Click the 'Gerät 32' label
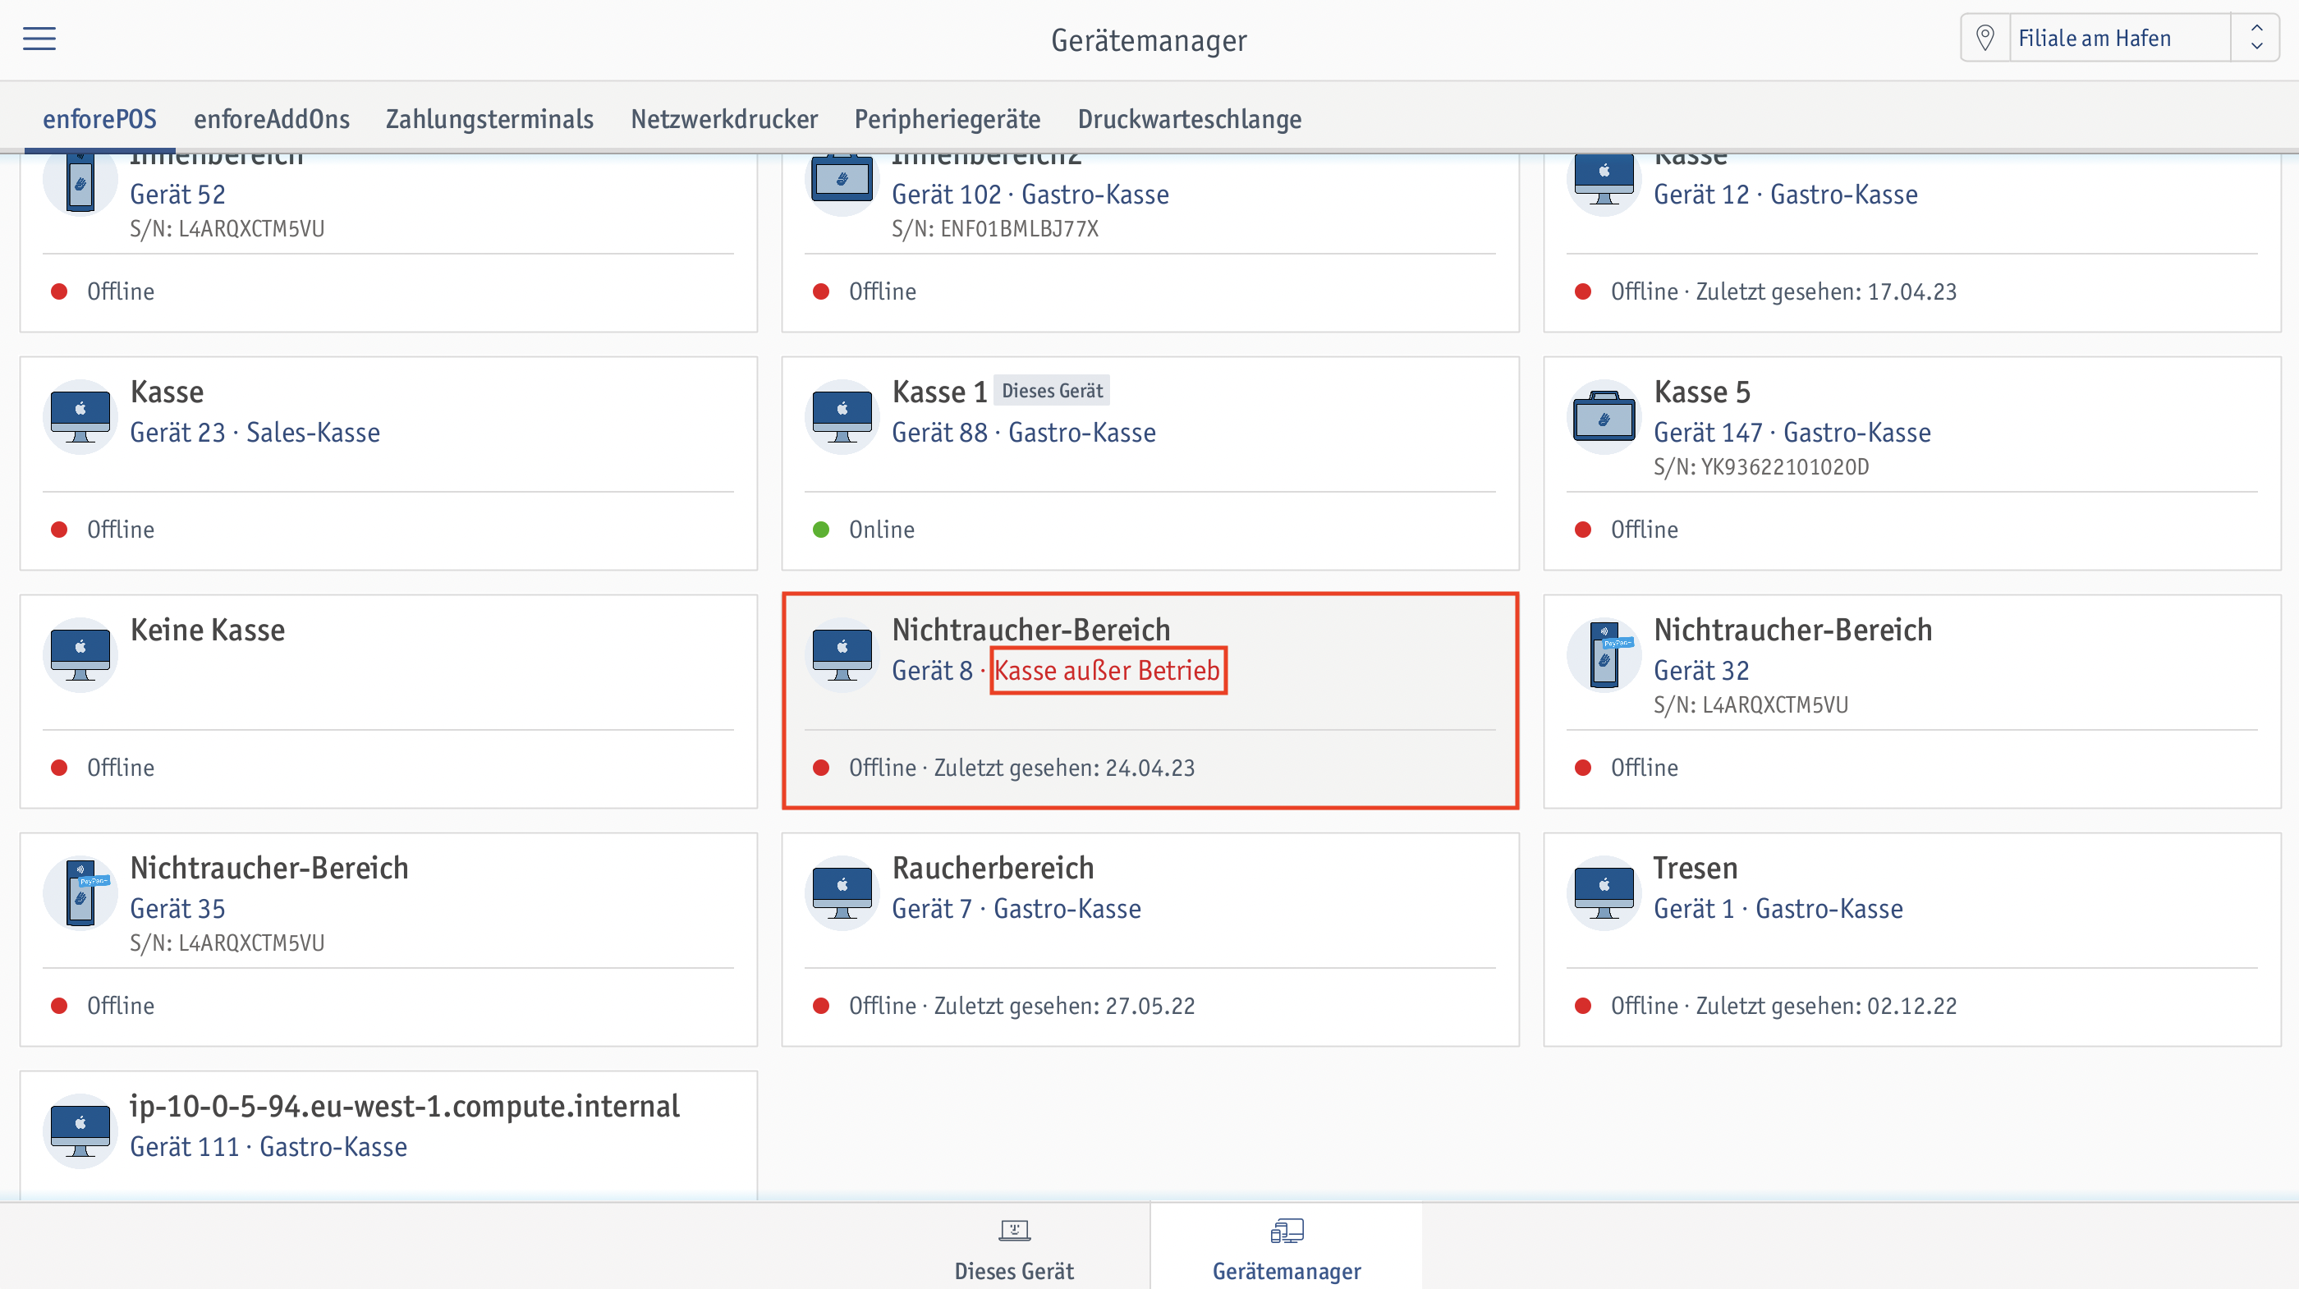 [x=1701, y=671]
